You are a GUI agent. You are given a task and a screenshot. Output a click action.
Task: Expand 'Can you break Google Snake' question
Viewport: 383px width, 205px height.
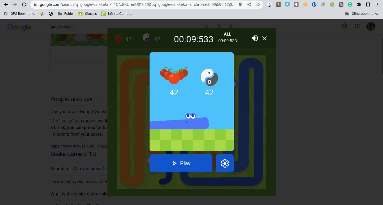(x=79, y=111)
